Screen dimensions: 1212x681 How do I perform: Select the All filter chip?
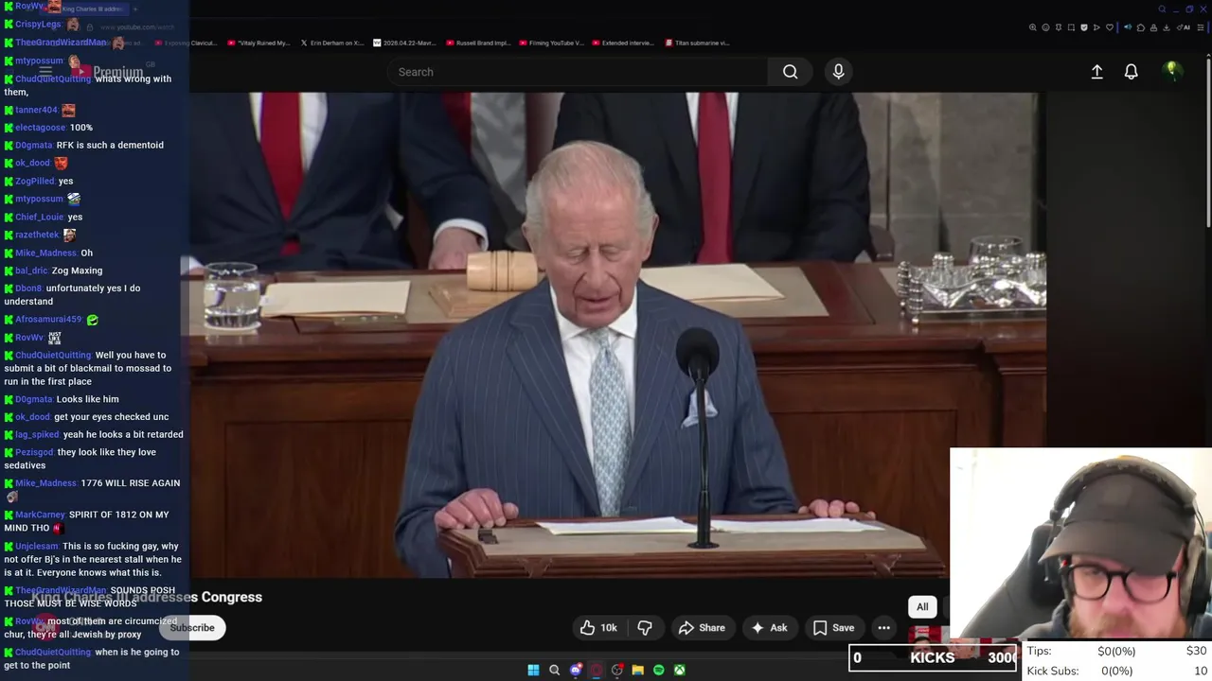coord(922,606)
